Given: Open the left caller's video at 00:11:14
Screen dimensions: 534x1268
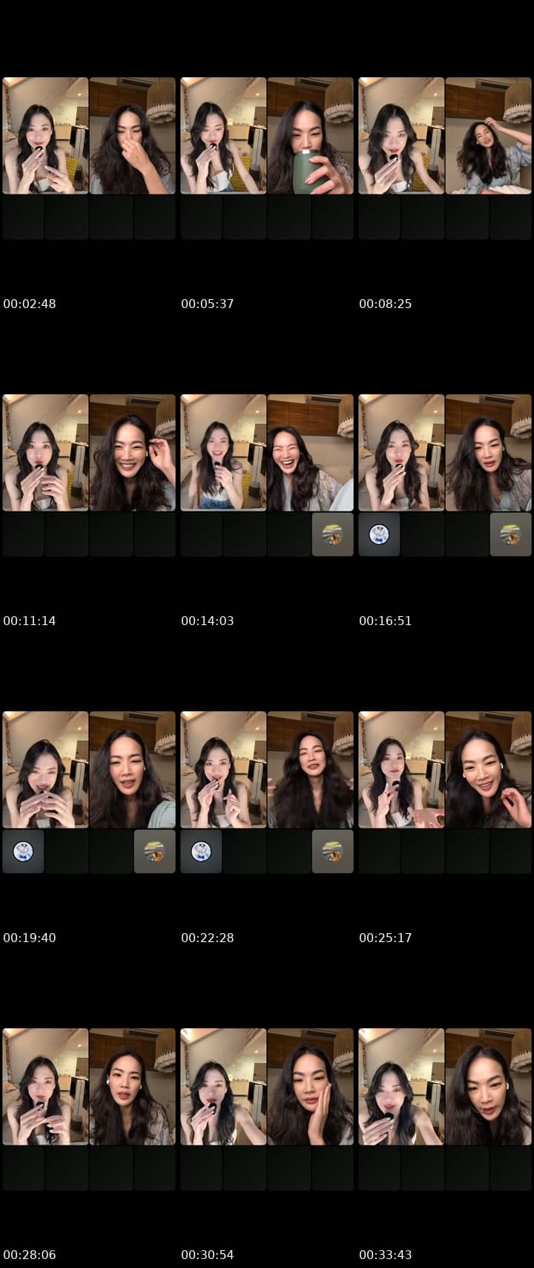Looking at the screenshot, I should [x=45, y=453].
